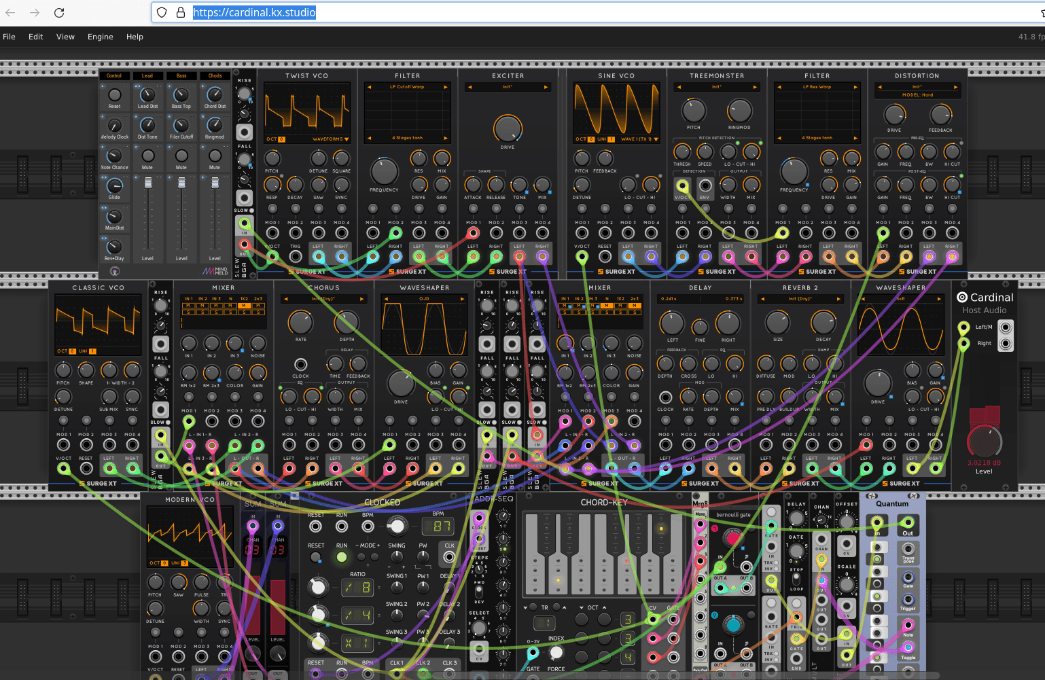Open the LP Res Warp filter type menu
The width and height of the screenshot is (1045, 680).
pos(817,87)
